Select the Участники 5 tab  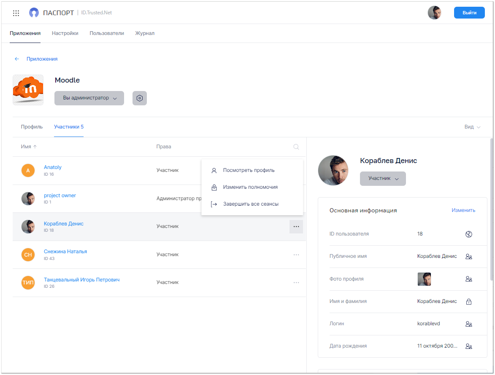(69, 127)
